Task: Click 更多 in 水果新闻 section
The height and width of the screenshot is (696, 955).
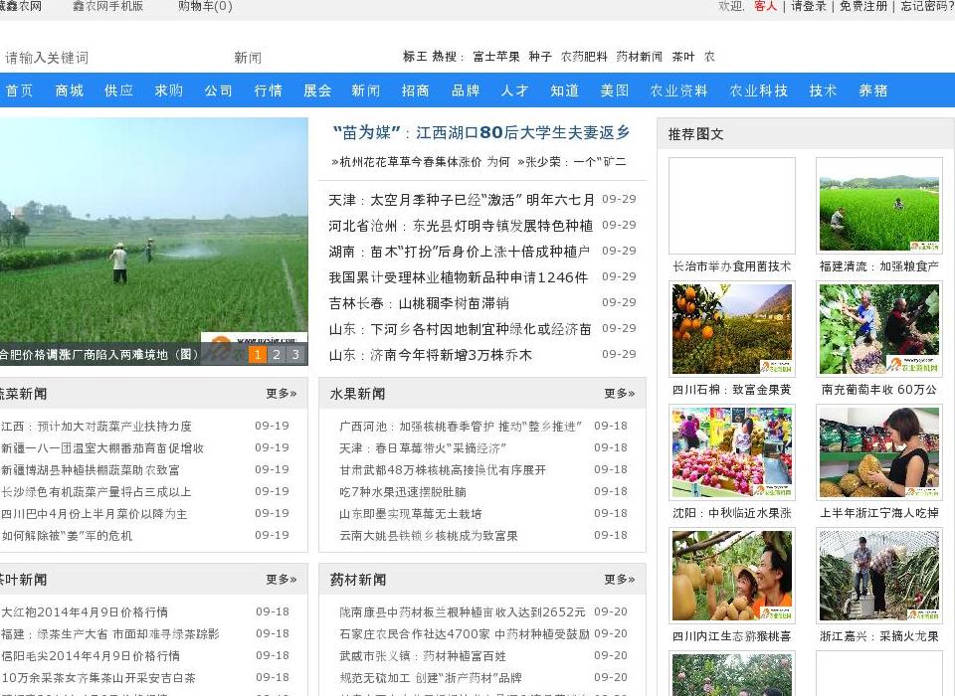Action: point(620,394)
